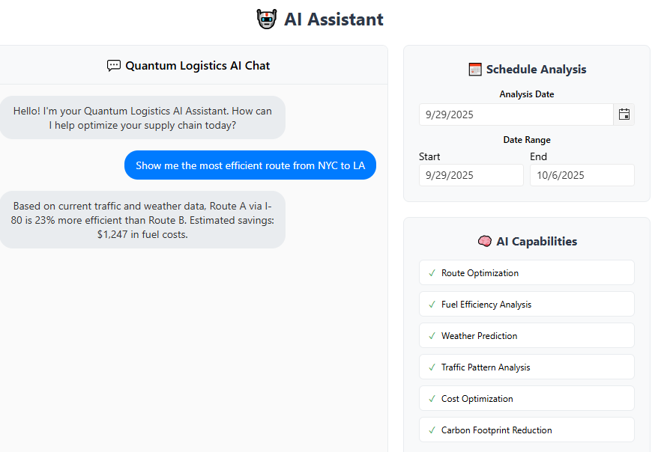
Task: Click the checkmark next to Traffic Pattern Analysis
Action: pos(432,367)
